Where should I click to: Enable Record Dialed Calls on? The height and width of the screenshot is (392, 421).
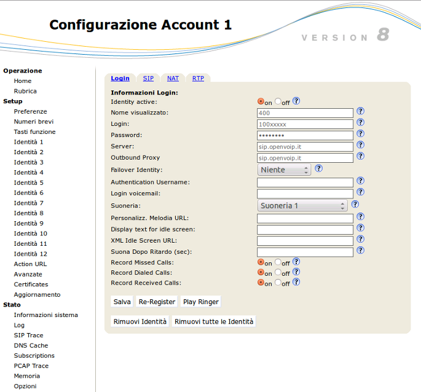tap(261, 272)
